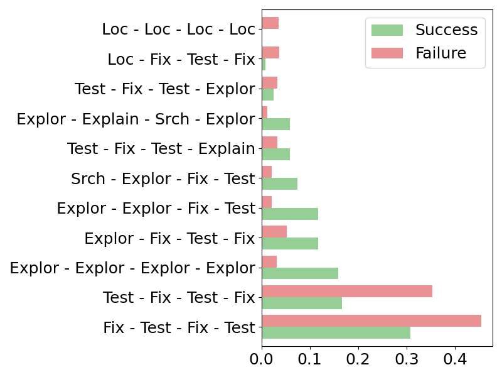Click the red bar for Loc - Loc - Loc - Loc
This screenshot has width=502, height=377.
(x=270, y=23)
